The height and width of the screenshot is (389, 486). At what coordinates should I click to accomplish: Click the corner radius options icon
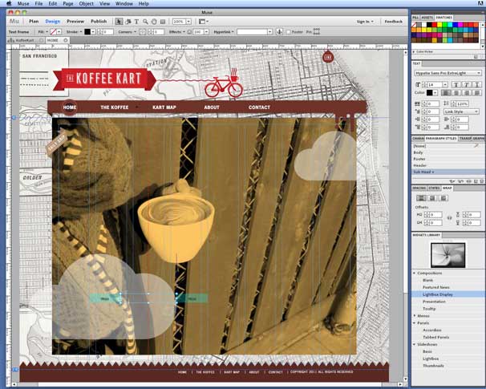pos(142,31)
